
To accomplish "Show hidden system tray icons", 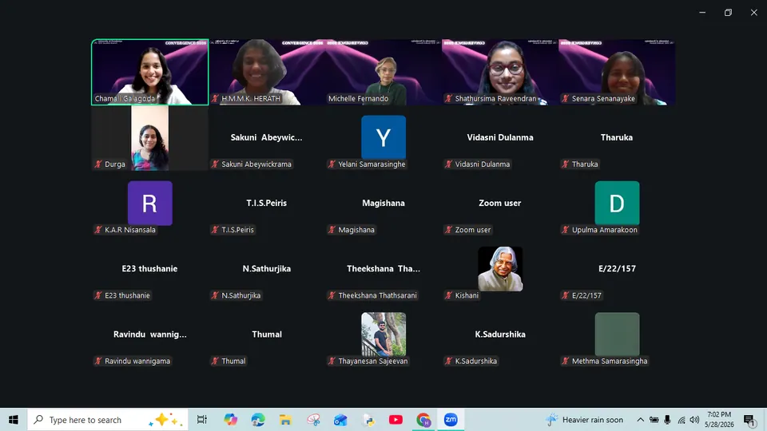I will [640, 420].
